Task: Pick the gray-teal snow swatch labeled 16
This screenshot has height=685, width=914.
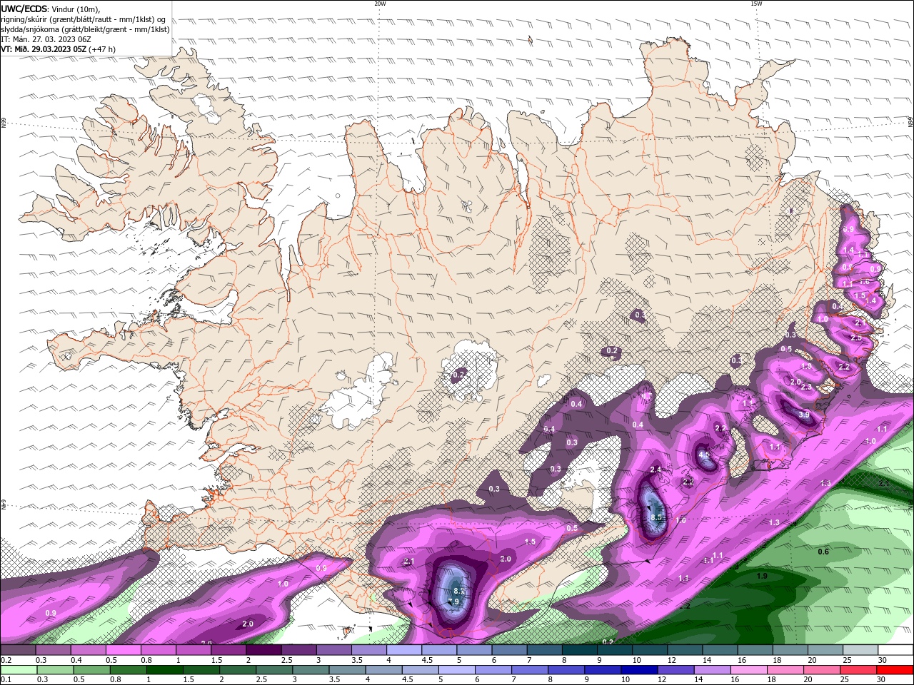Action: 755,650
